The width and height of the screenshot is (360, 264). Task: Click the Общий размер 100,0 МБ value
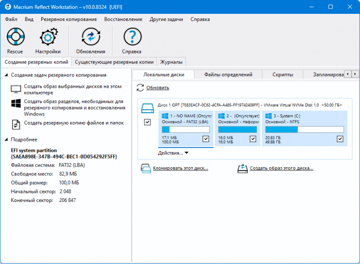coord(69,182)
